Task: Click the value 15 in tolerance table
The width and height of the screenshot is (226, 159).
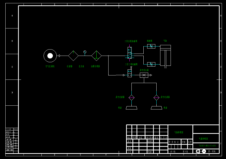Action: 16,139
